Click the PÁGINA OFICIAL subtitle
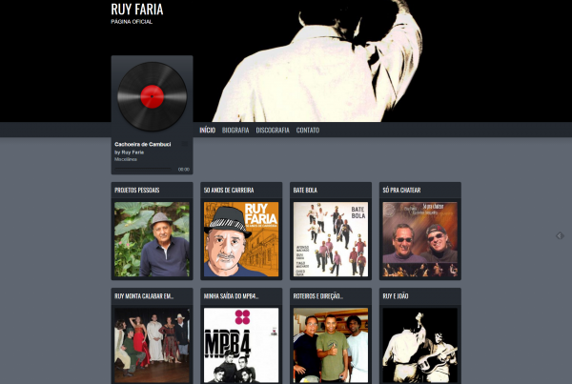 coord(132,22)
